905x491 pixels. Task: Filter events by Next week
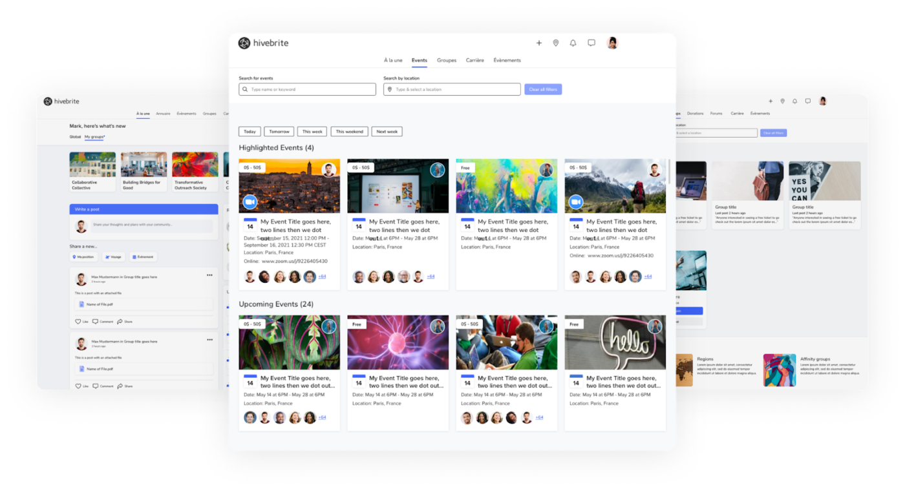point(387,132)
